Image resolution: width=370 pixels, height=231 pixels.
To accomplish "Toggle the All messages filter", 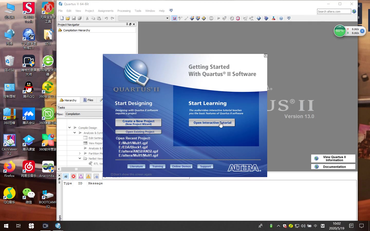I will [66, 176].
